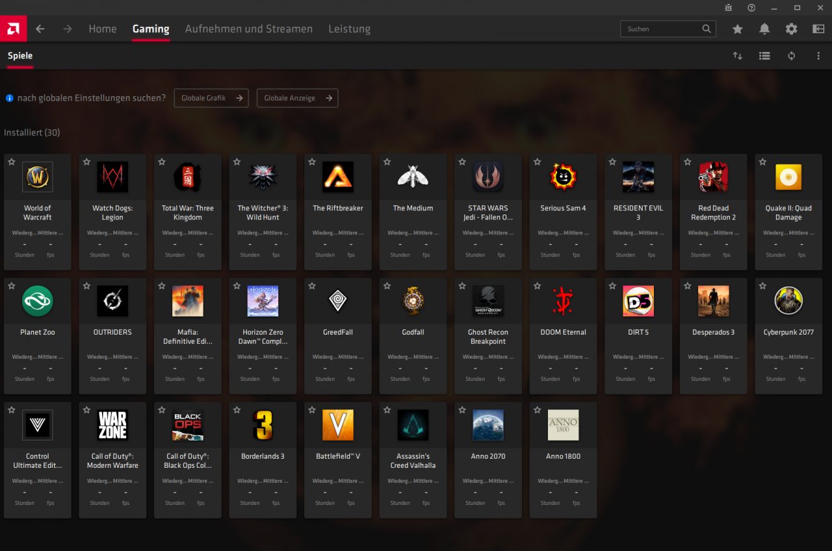The image size is (832, 551).
Task: Select Mafia: Definitive Edition thumbnail
Action: point(188,301)
